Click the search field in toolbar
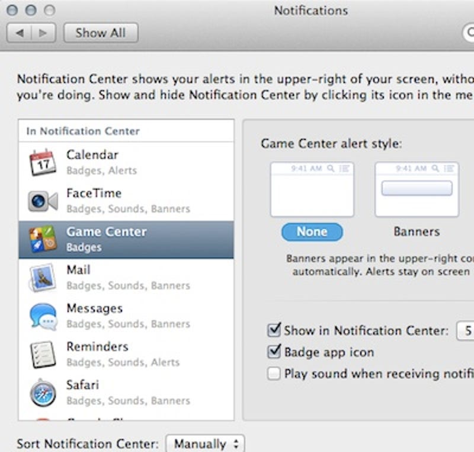 pos(469,33)
